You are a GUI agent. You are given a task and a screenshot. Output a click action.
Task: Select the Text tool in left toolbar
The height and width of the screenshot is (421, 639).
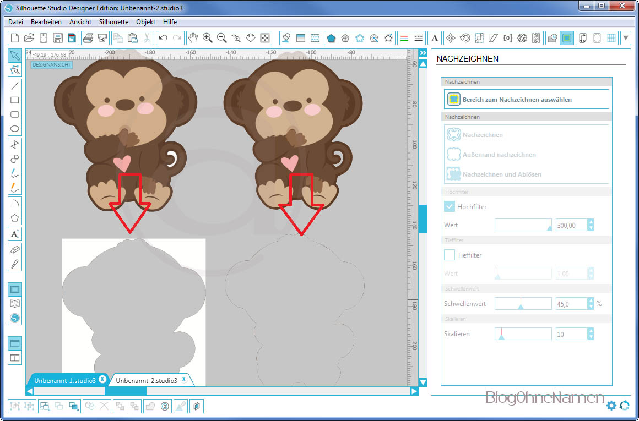[x=15, y=234]
